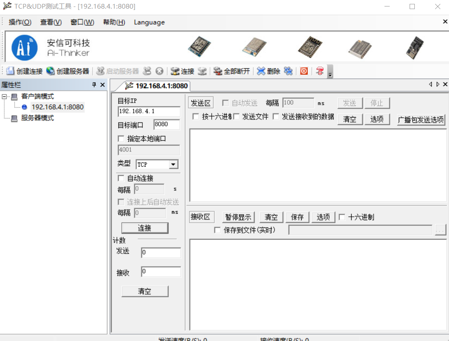
Task: Enable the 发送文件 checkbox
Action: click(x=236, y=116)
